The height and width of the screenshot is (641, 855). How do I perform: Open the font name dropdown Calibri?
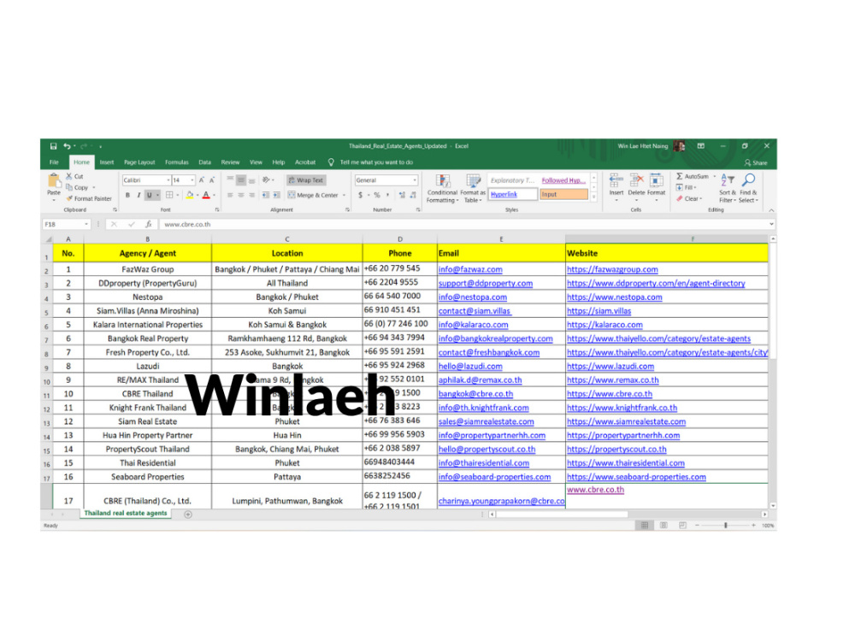click(x=168, y=179)
